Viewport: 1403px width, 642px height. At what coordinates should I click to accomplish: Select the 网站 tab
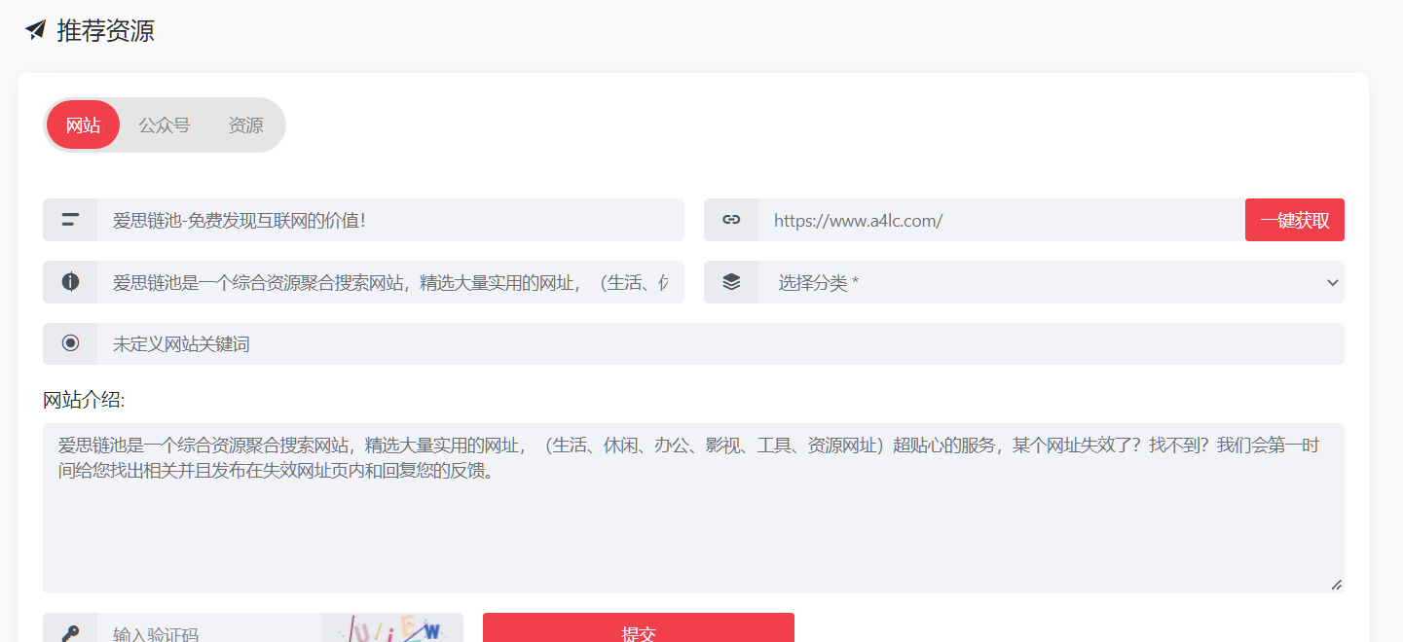pos(83,125)
